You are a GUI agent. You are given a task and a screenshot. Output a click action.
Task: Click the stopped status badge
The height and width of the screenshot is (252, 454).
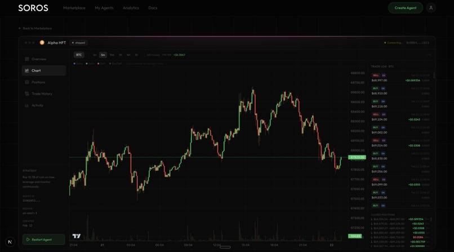(79, 43)
